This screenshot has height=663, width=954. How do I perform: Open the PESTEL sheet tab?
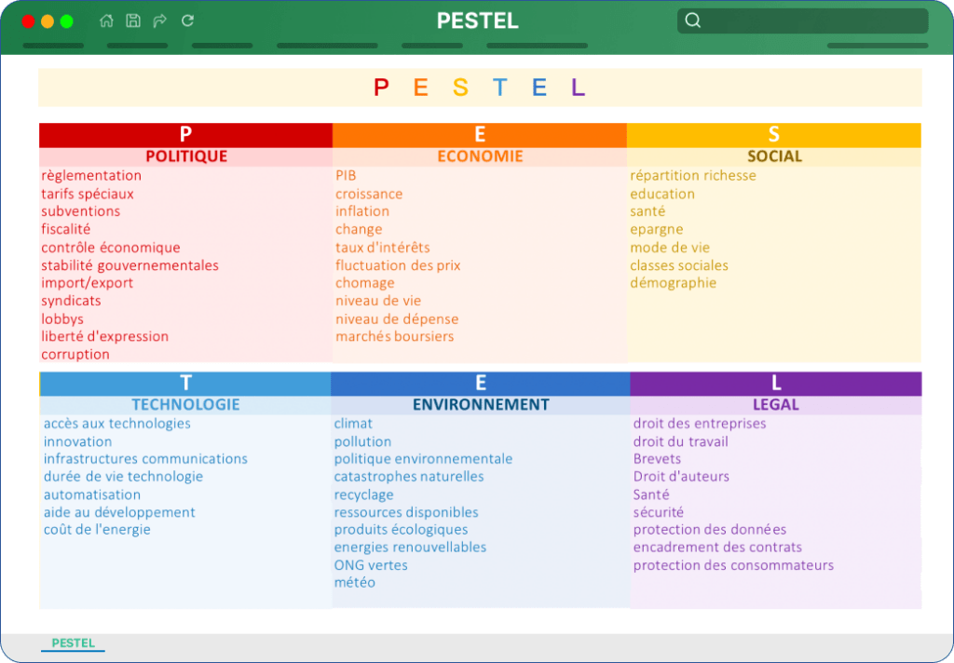click(73, 643)
